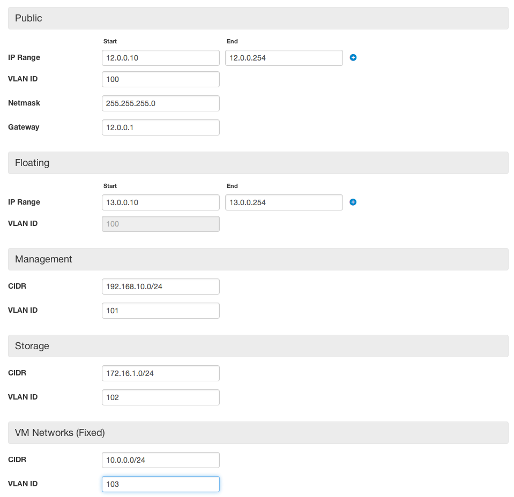
Task: Focus the Floating IP Range start 13.0.0.10
Action: coord(161,202)
